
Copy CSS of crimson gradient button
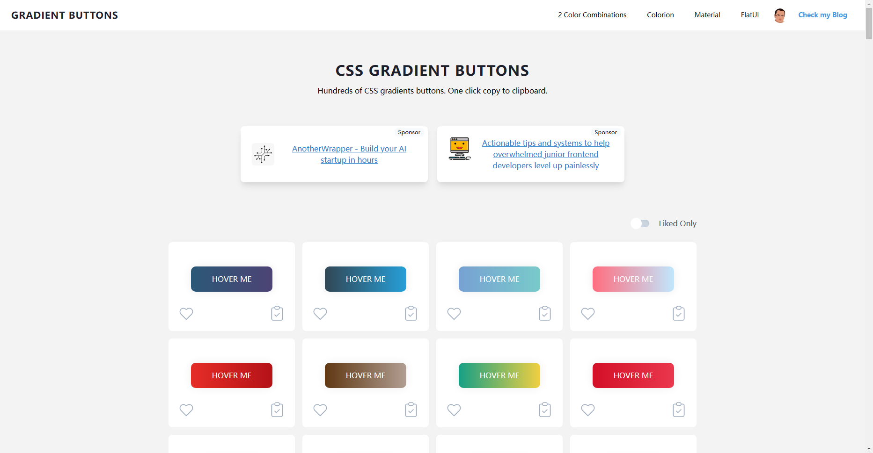point(679,410)
